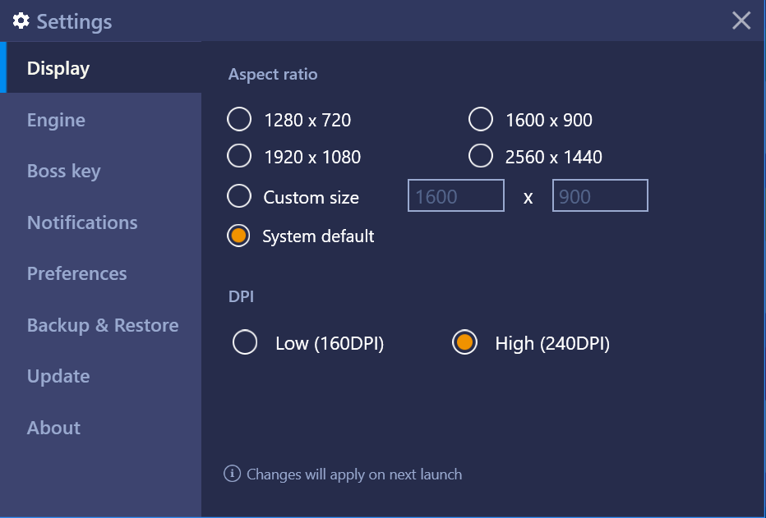Set DPI to High (240DPI)
The height and width of the screenshot is (518, 766).
pyautogui.click(x=464, y=342)
